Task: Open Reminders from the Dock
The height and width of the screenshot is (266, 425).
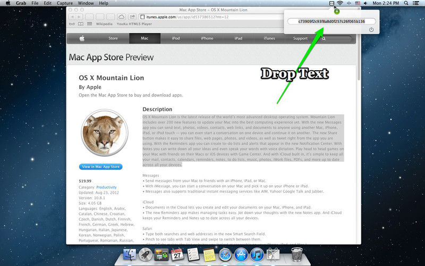Action: tap(193, 255)
